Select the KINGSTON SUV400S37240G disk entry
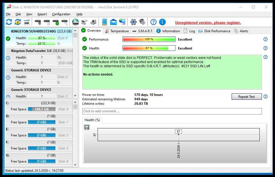This screenshot has height=177, width=275. [39, 38]
